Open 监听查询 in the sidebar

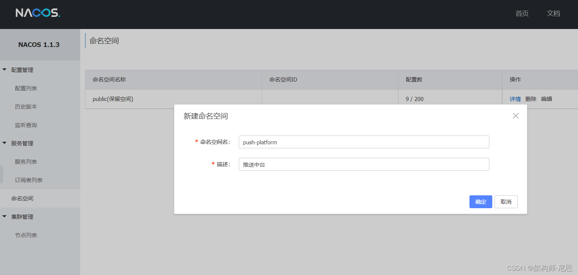point(26,125)
